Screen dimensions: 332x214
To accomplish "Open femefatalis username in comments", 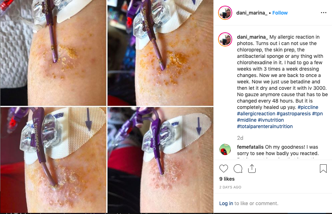I will (250, 147).
